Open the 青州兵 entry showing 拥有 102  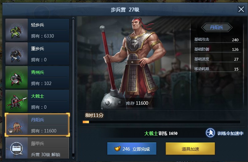[37, 77]
